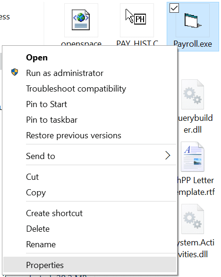This screenshot has width=221, height=277.
Task: Select the PAY_HIST cursor file icon
Action: click(136, 17)
